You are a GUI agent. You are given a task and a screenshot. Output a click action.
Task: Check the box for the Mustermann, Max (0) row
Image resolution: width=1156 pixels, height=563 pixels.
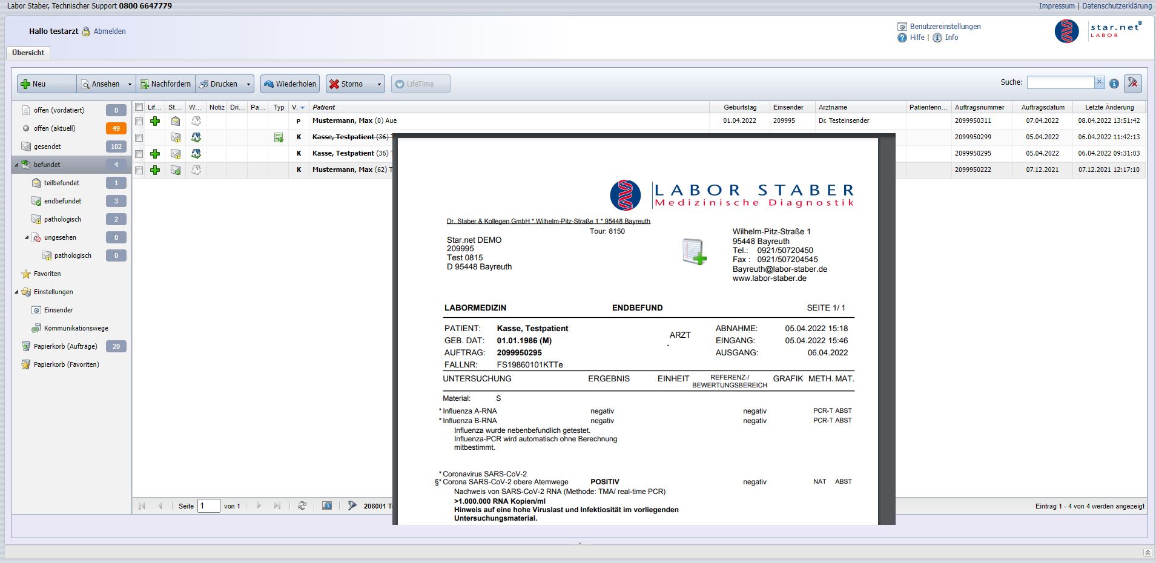139,121
